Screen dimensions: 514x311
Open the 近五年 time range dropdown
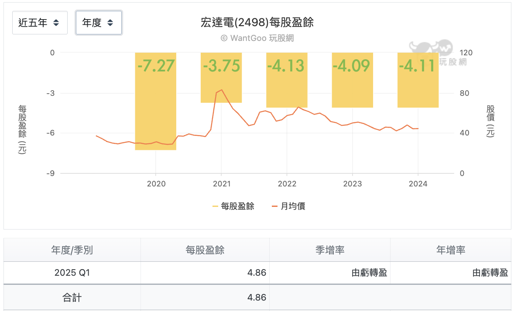point(40,22)
